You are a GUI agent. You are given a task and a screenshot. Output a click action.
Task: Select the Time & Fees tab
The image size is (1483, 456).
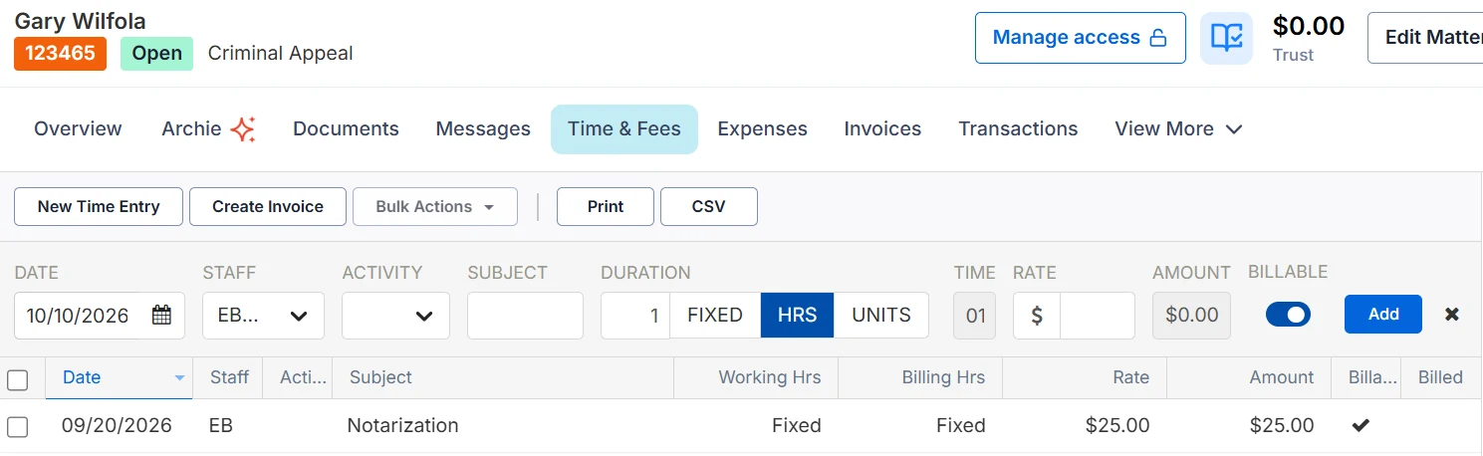[x=624, y=128]
